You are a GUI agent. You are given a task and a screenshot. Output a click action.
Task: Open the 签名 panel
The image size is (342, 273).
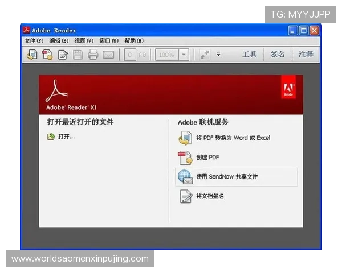(x=278, y=54)
